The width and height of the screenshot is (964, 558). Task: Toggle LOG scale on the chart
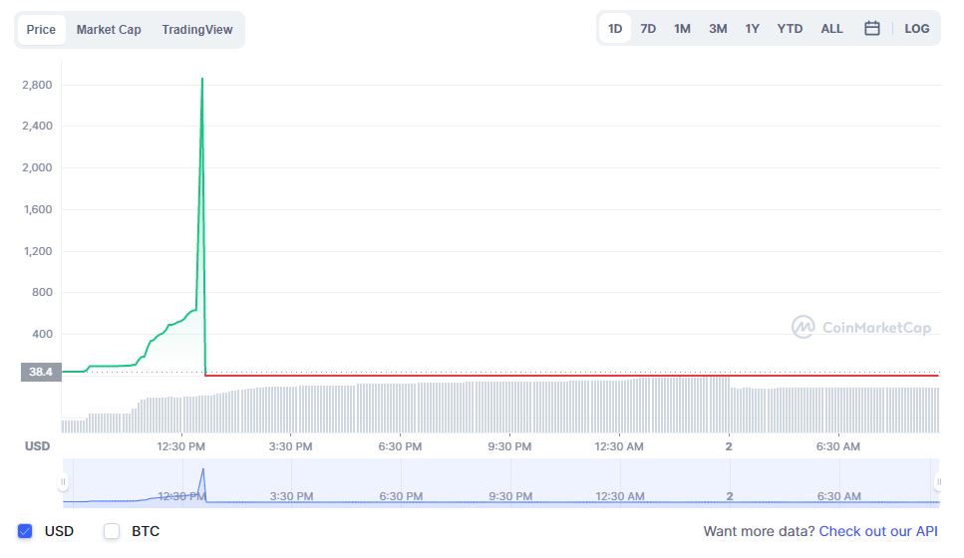(916, 29)
